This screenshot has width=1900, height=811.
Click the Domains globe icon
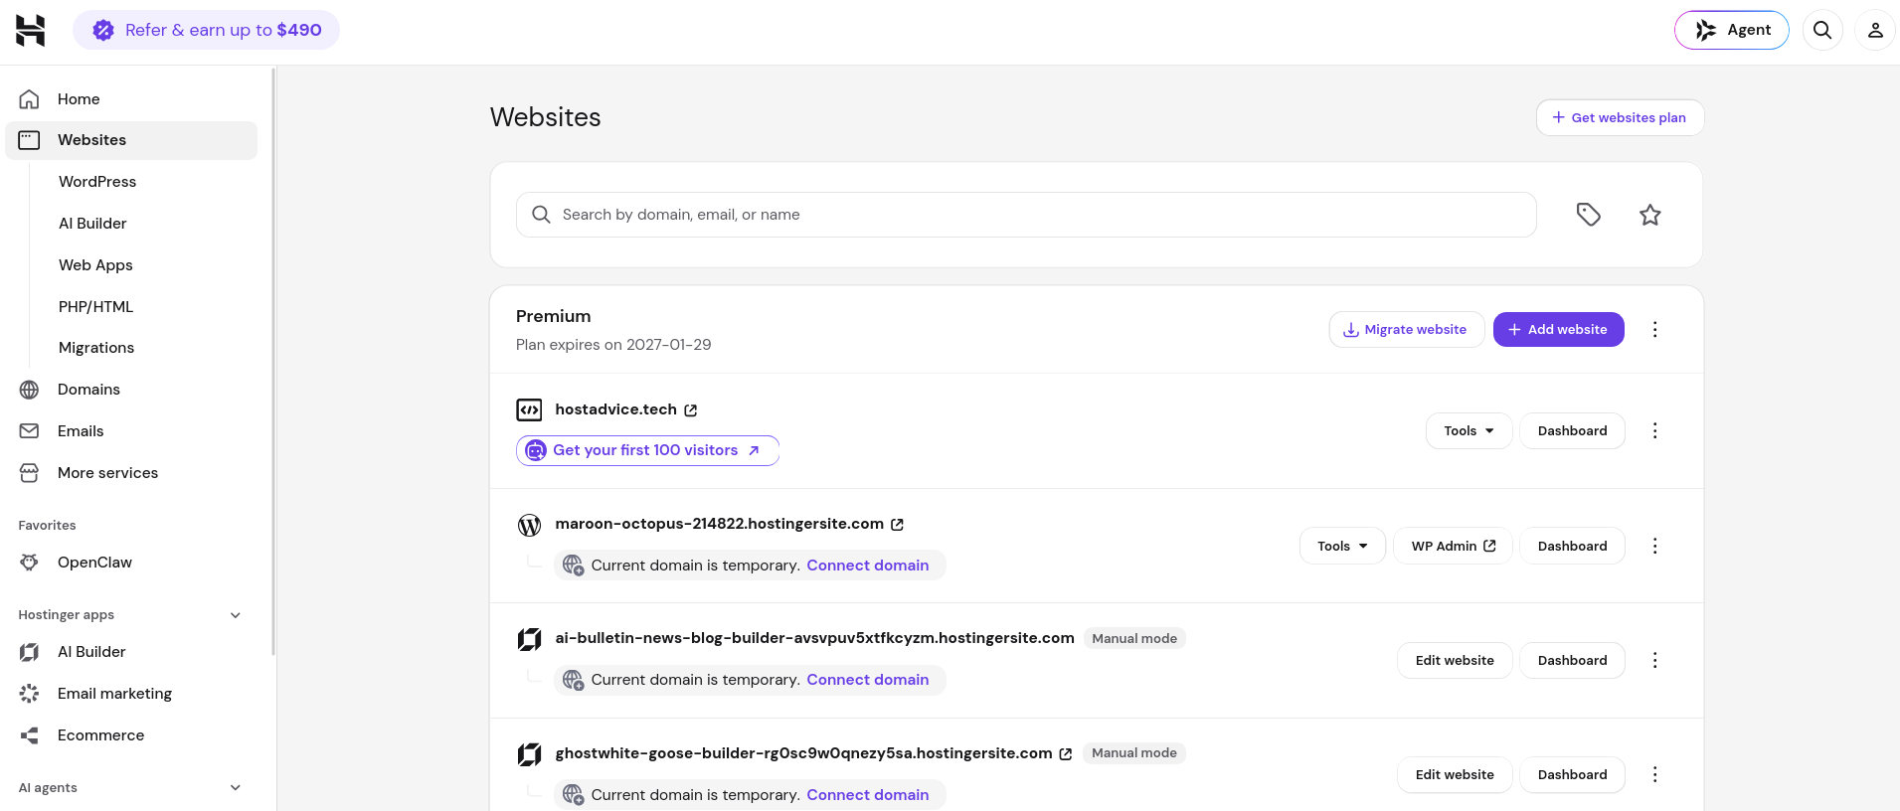pyautogui.click(x=30, y=390)
